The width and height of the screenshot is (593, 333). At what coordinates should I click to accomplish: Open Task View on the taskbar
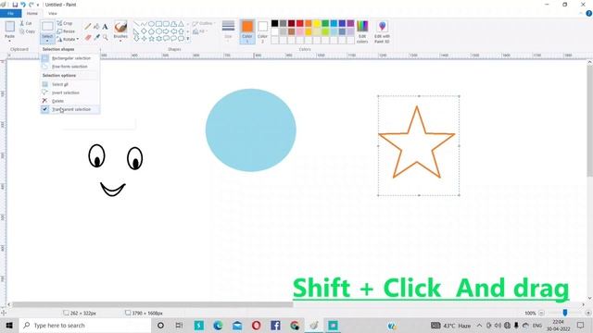point(179,326)
